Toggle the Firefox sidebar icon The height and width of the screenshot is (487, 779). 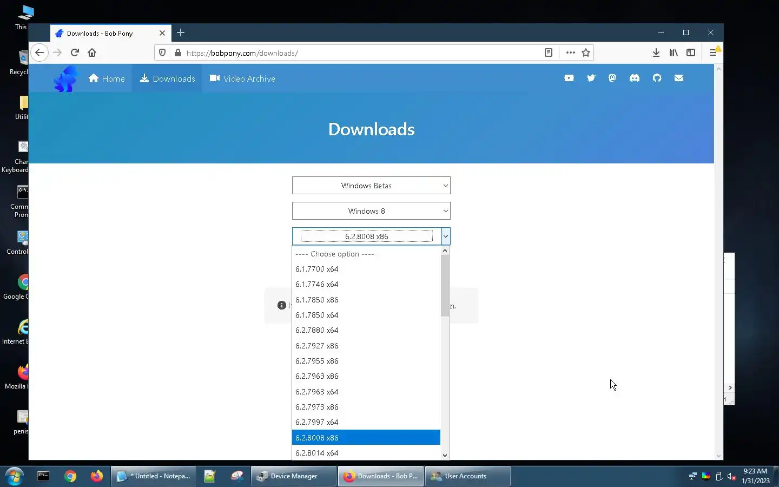coord(691,52)
